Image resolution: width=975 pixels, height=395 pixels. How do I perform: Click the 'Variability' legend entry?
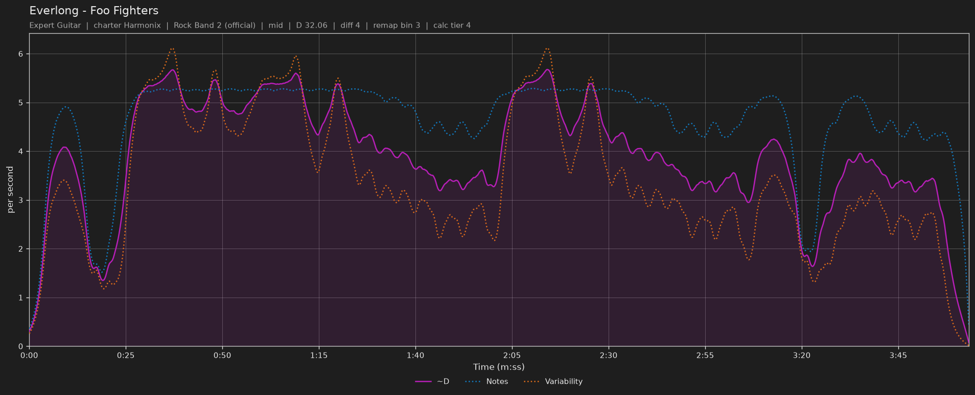coord(553,381)
